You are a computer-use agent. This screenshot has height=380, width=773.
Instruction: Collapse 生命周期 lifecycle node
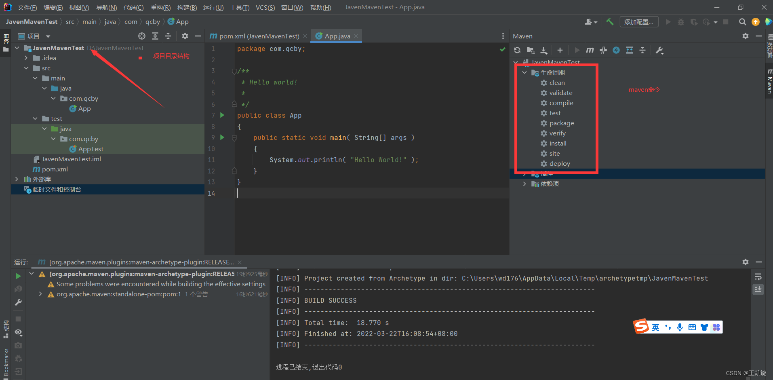click(524, 72)
